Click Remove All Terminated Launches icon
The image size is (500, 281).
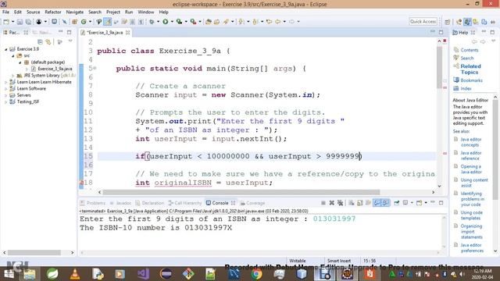click(x=341, y=203)
